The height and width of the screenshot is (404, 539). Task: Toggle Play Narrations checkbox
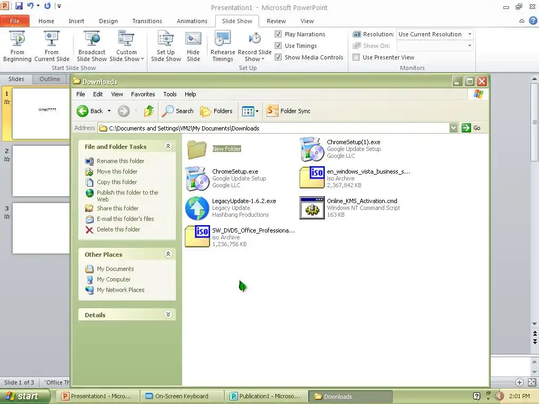(x=278, y=34)
